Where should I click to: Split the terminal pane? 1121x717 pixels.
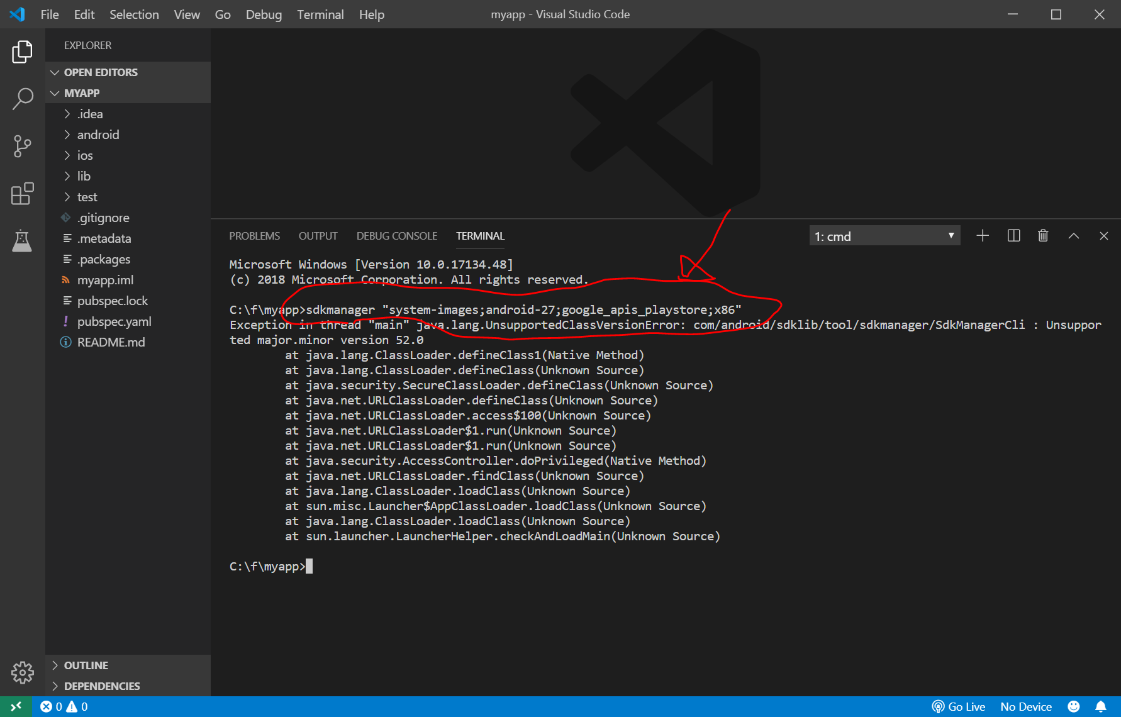[1013, 236]
